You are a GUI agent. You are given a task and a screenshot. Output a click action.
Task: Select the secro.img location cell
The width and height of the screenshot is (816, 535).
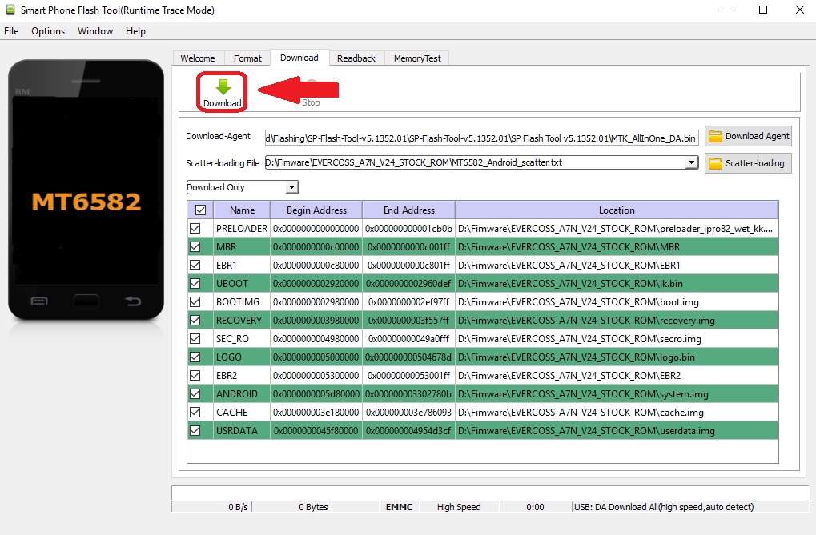coord(617,339)
